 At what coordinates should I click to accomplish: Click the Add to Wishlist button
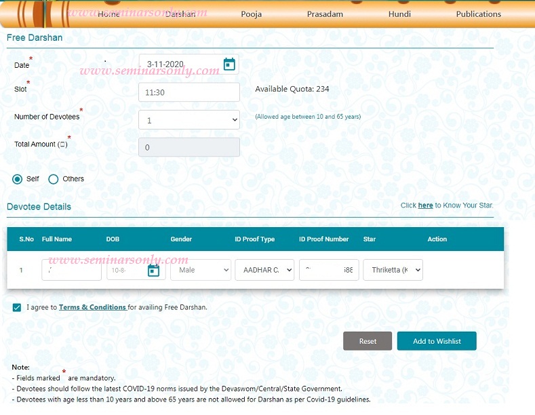(437, 341)
